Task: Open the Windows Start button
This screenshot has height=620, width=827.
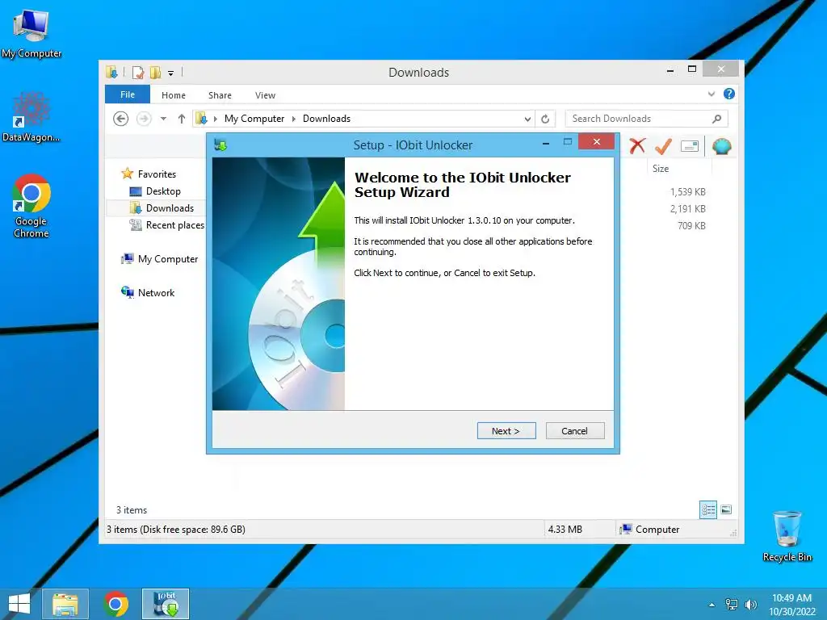Action: pyautogui.click(x=19, y=604)
